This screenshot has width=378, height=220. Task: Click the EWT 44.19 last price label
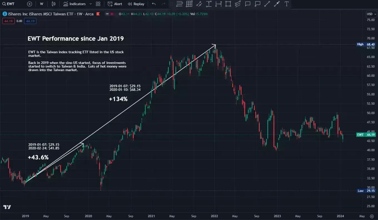click(x=366, y=135)
